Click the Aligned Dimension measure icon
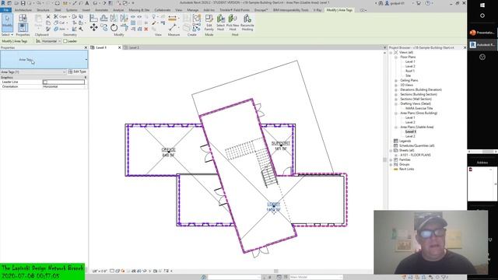The width and height of the screenshot is (498, 280). (x=172, y=18)
